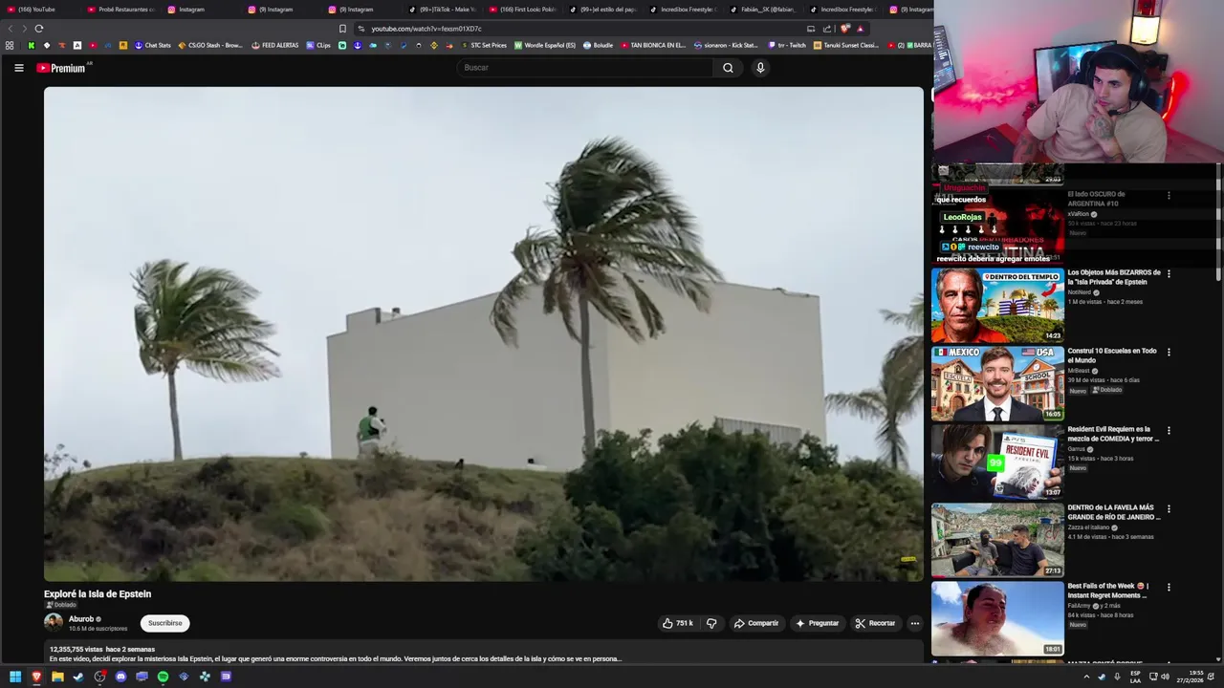Viewport: 1224px width, 688px height.
Task: Open the 'Exploré la Isla de Epstein' title
Action: (x=98, y=594)
